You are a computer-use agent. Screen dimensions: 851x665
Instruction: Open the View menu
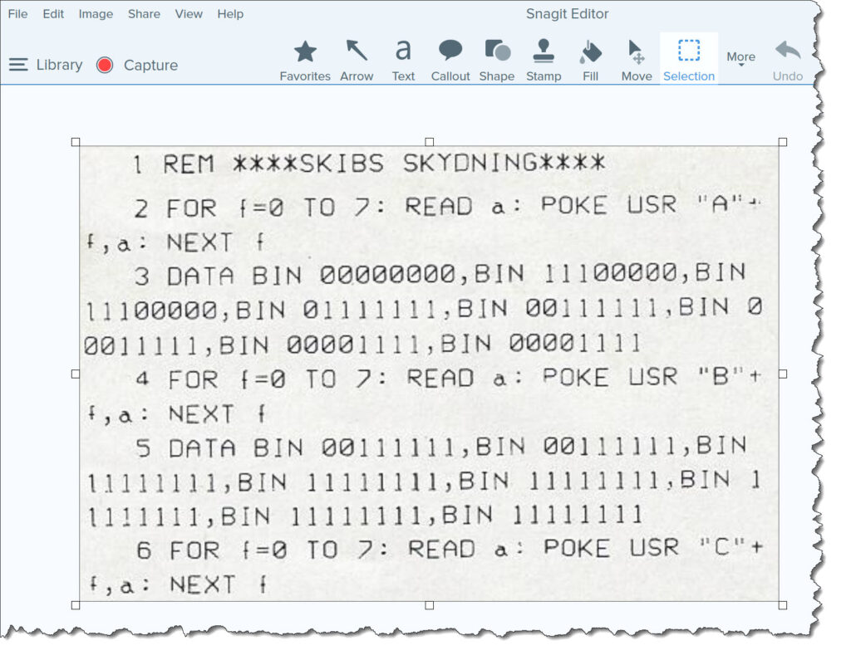tap(189, 14)
